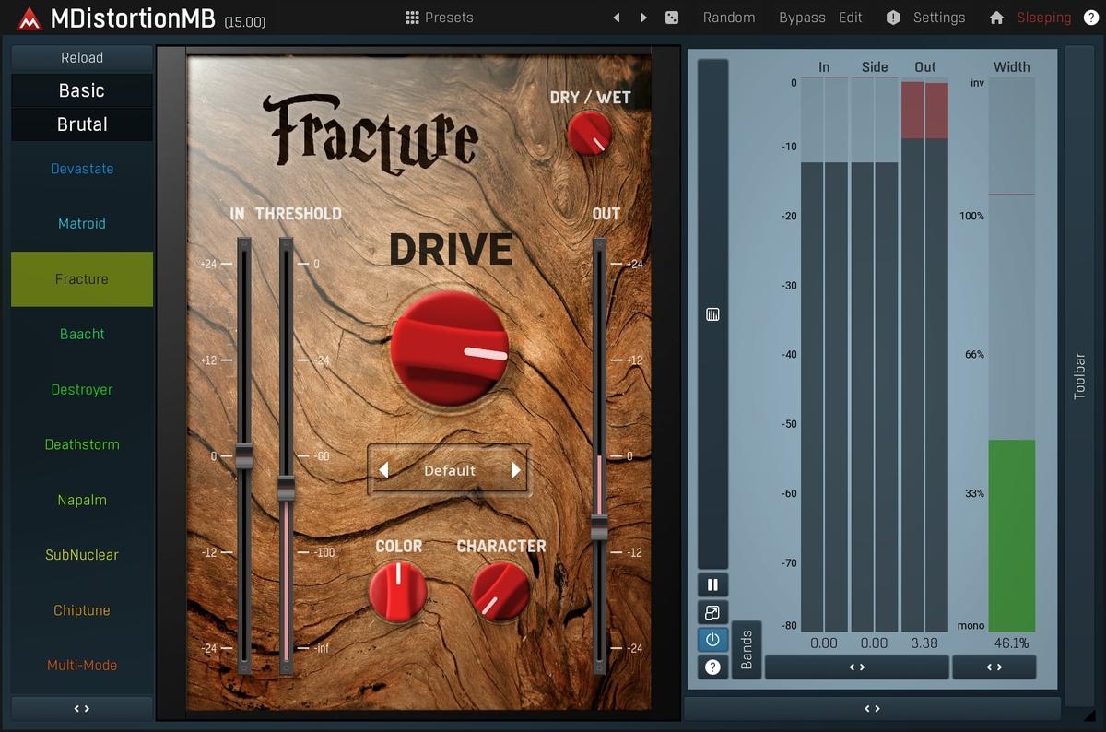Click the THRESHOLD slider handle
The image size is (1106, 732).
286,487
